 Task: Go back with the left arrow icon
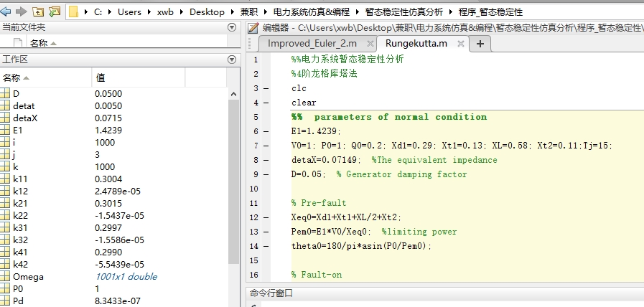6,12
